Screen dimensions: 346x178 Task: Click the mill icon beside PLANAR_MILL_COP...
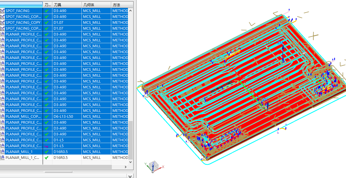pyautogui.click(x=2, y=116)
